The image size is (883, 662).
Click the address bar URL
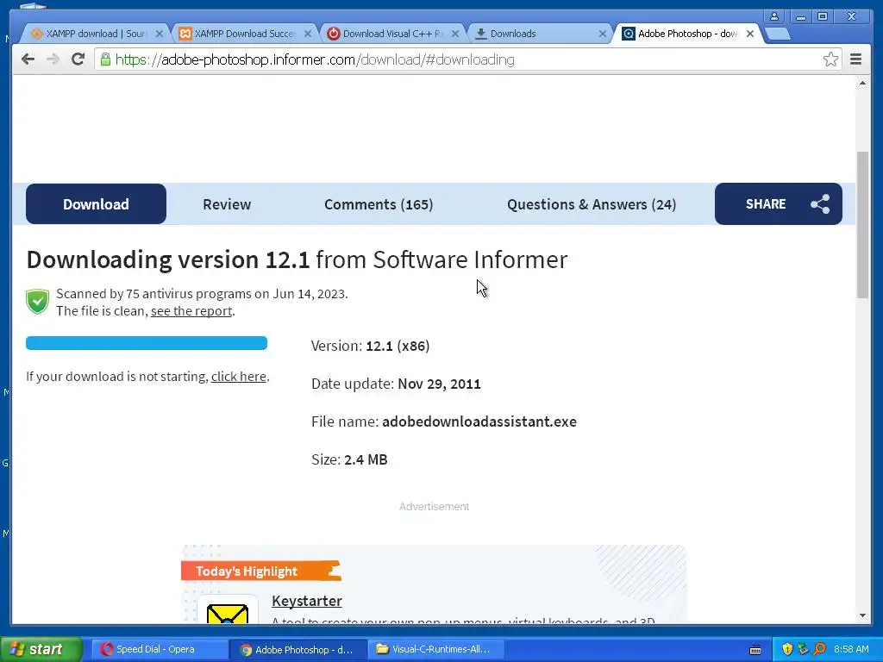(x=315, y=59)
